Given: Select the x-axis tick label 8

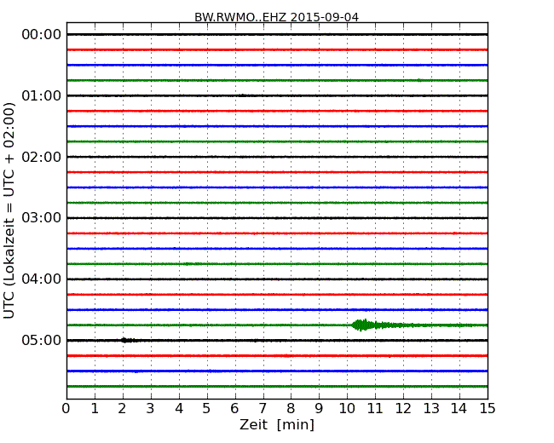Looking at the screenshot, I should (291, 409).
